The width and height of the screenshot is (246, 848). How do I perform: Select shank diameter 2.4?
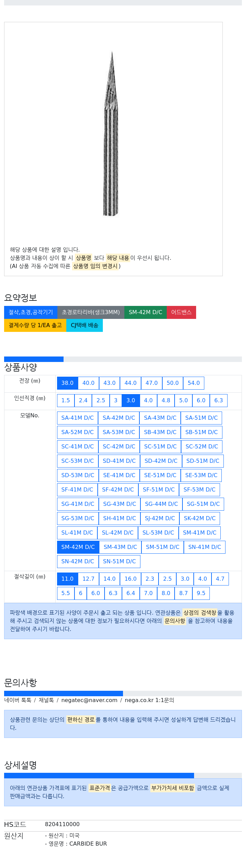click(83, 401)
